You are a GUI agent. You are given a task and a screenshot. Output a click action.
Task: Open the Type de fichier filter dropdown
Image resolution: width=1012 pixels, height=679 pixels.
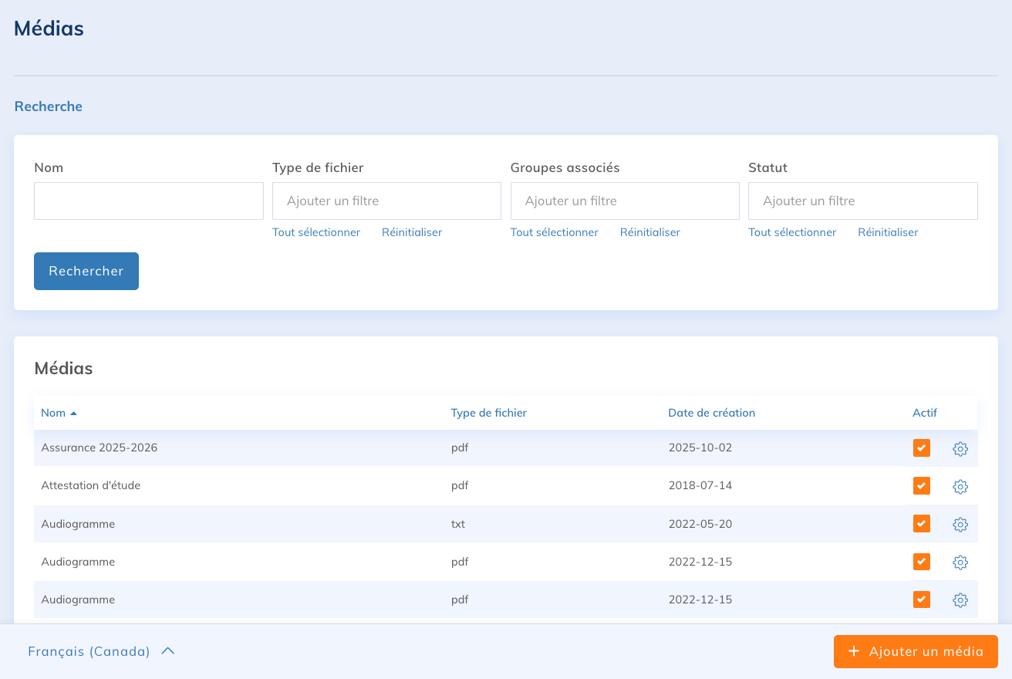click(x=386, y=201)
